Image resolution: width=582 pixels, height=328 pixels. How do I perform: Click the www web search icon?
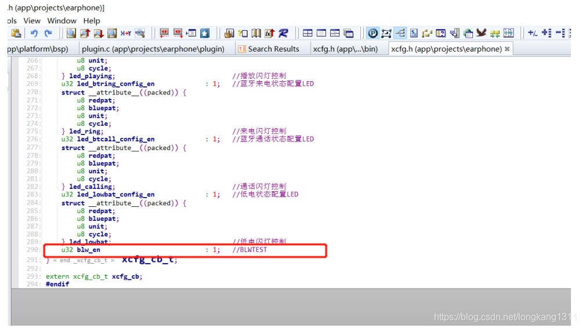pyautogui.click(x=140, y=34)
